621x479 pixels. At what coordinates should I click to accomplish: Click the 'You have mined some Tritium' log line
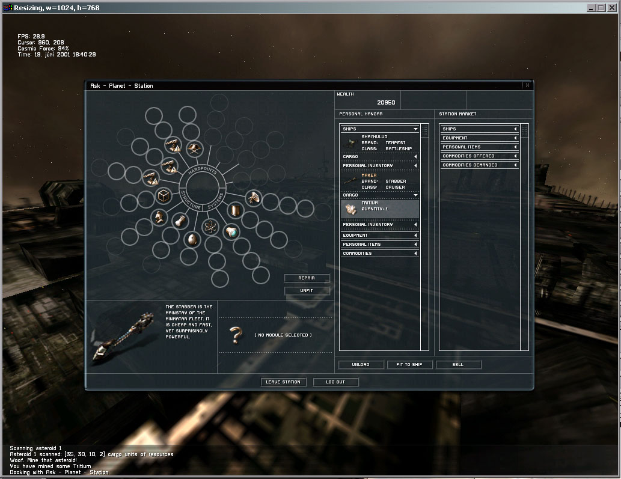click(x=50, y=466)
